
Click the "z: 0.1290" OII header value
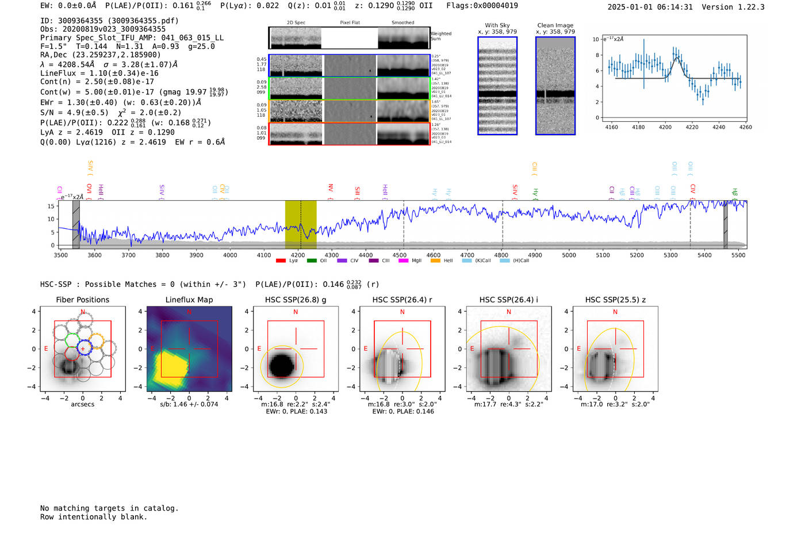[x=393, y=6]
